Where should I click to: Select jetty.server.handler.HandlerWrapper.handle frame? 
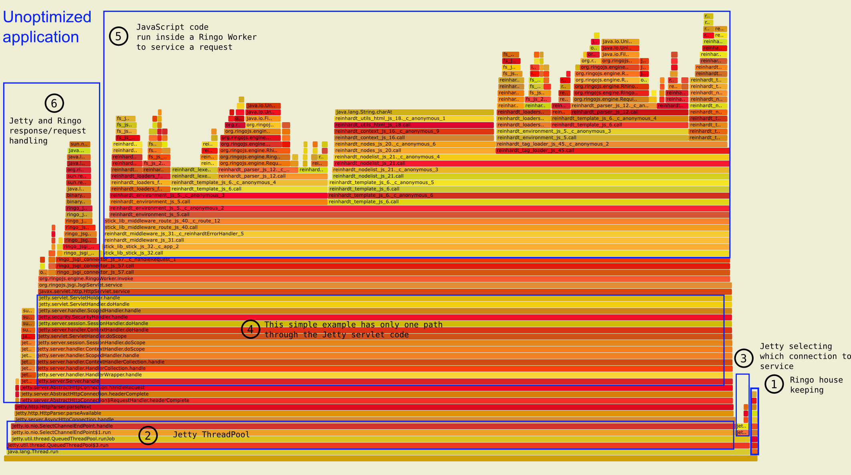pos(384,375)
